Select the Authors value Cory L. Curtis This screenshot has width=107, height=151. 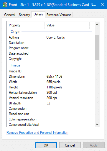pos(55,37)
